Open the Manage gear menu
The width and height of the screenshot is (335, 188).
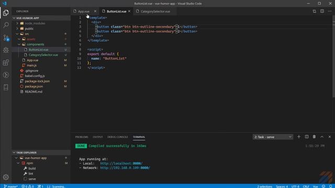click(x=6, y=177)
